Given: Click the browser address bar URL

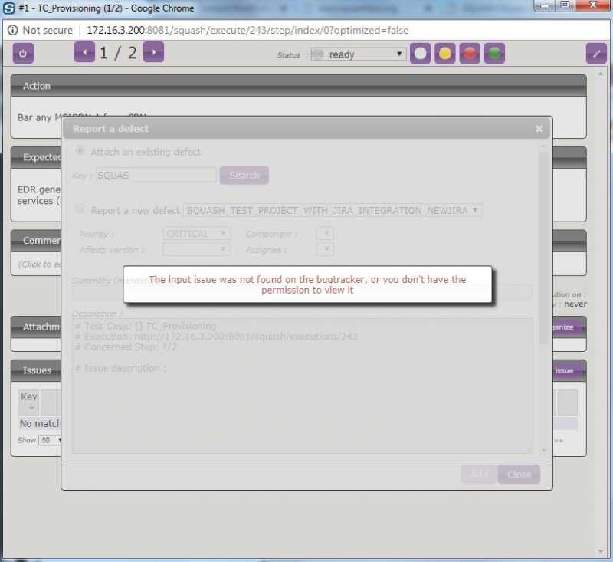Looking at the screenshot, I should (247, 30).
